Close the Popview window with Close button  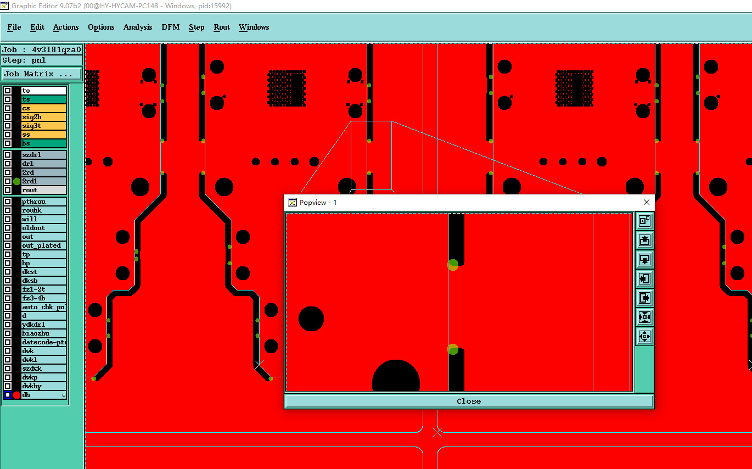[469, 401]
